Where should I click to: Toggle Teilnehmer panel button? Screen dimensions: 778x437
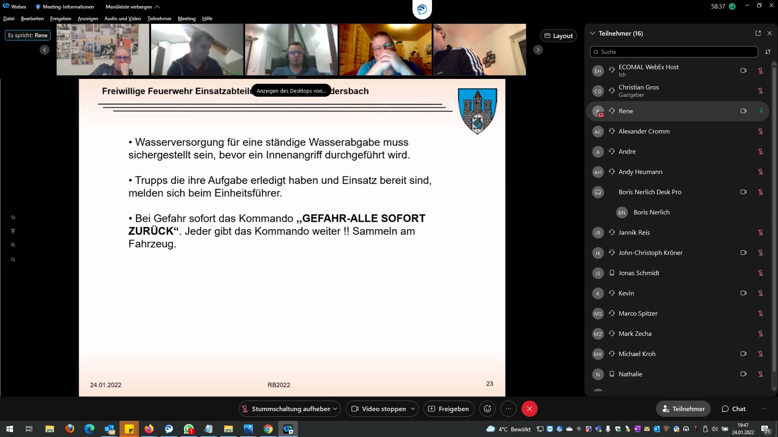(x=683, y=409)
